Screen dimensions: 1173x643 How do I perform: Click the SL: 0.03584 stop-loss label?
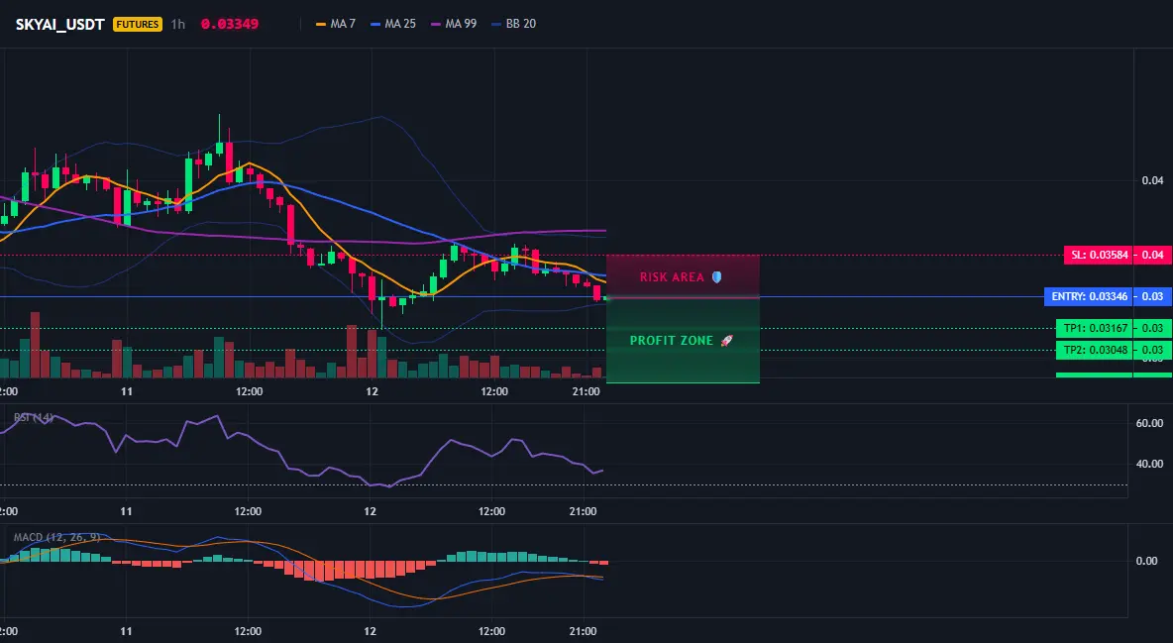pyautogui.click(x=1098, y=256)
